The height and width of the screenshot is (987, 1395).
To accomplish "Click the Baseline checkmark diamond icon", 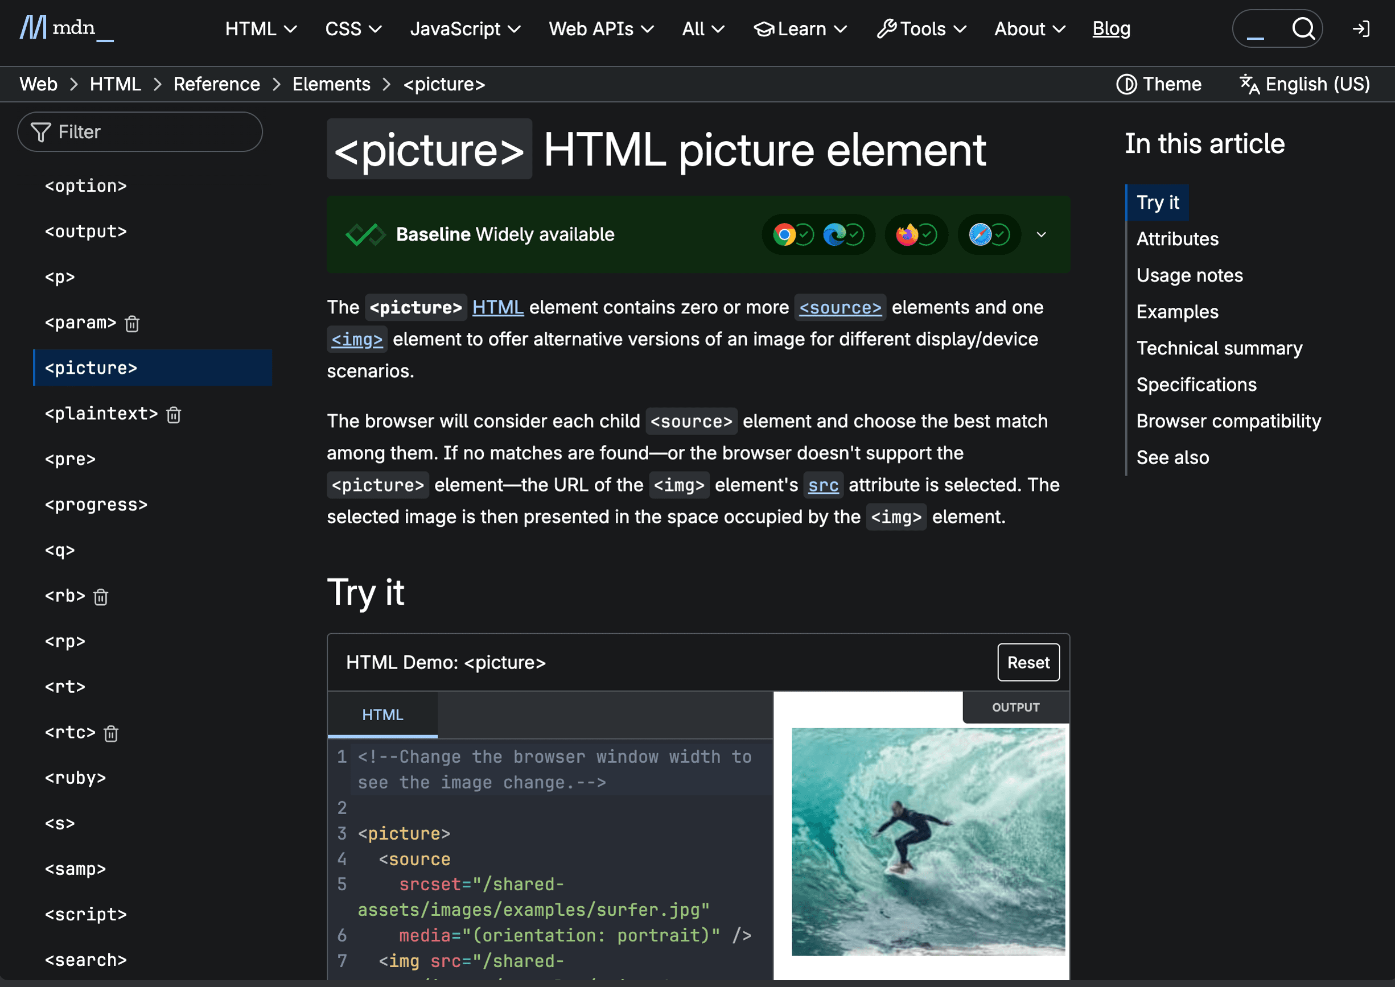I will coord(365,234).
